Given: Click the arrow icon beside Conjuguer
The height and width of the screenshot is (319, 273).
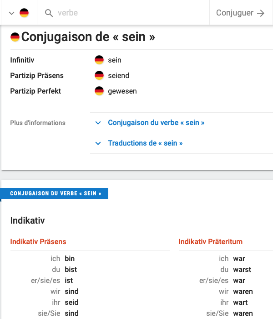Looking at the screenshot, I should click(261, 13).
